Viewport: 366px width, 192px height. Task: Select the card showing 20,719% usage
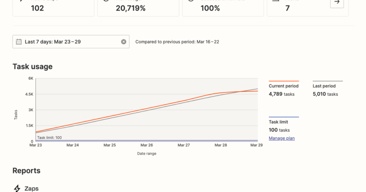pos(138,8)
